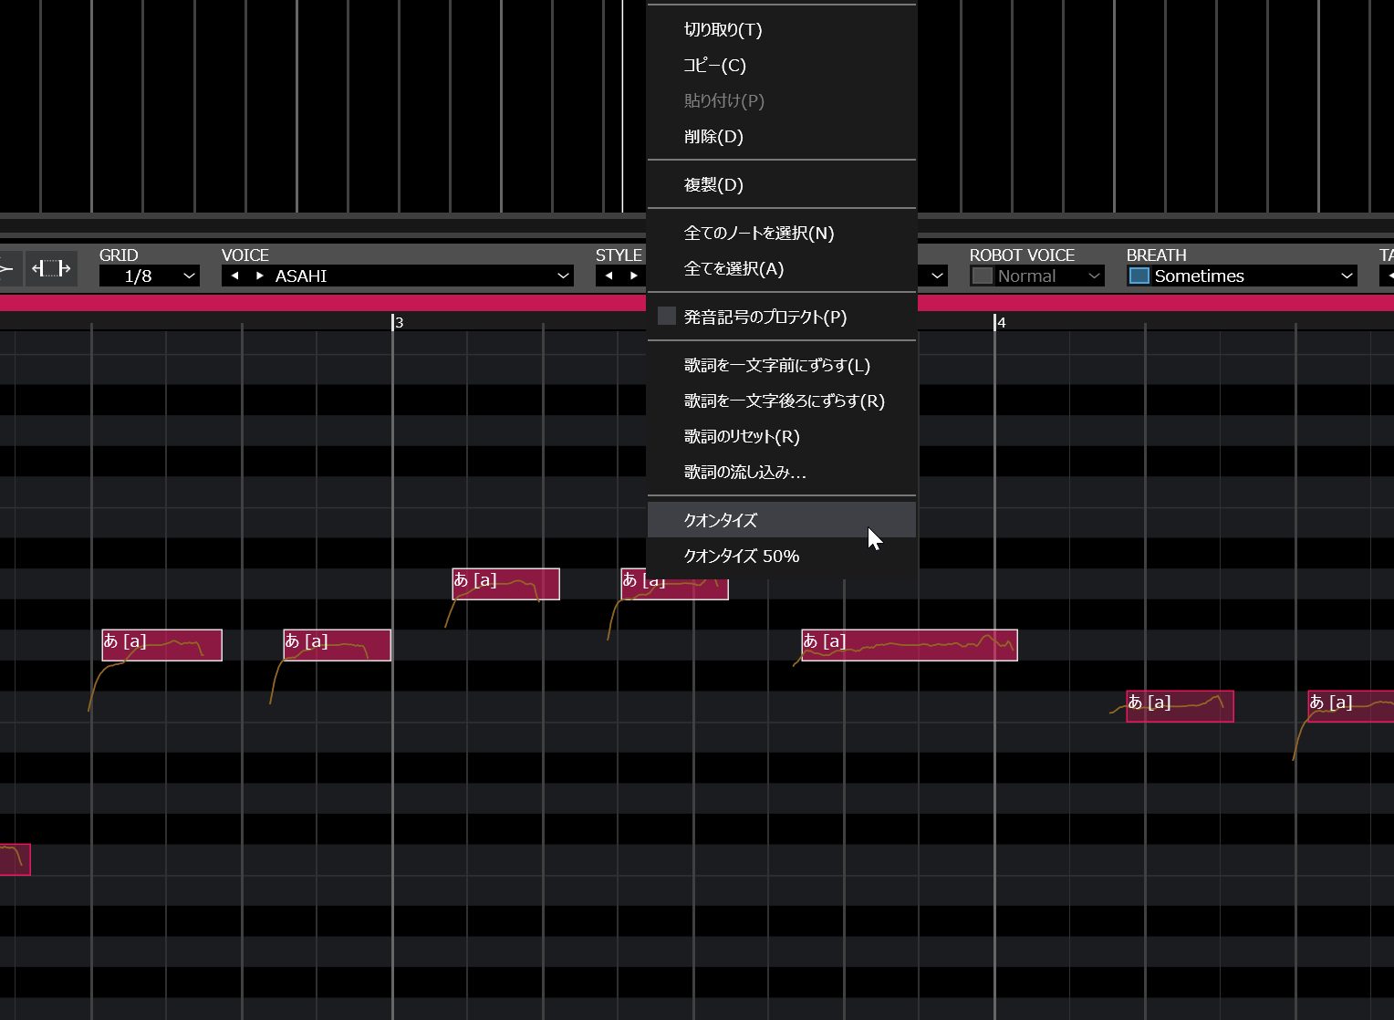
Task: Click the measure 4 marker on the ruler
Action: [x=1000, y=322]
